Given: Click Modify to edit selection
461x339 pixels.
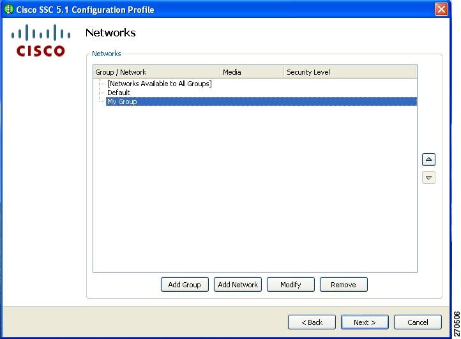Looking at the screenshot, I should point(291,285).
